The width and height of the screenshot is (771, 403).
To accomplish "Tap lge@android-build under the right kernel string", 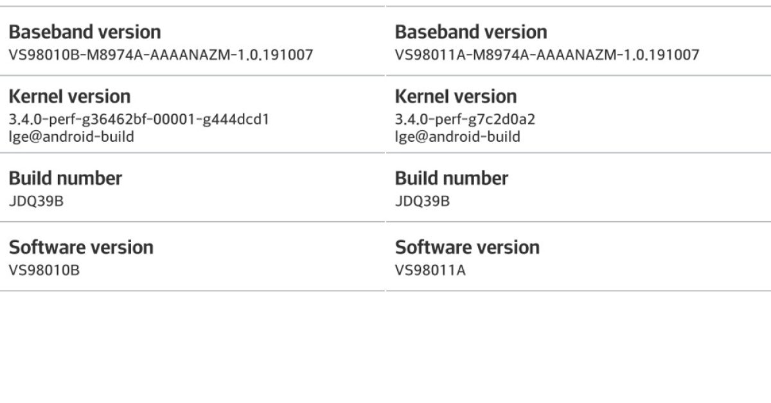I will pos(457,137).
